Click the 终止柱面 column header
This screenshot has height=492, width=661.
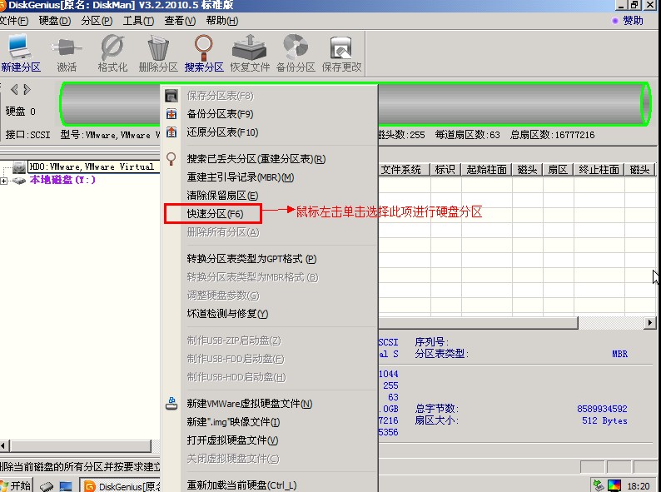[x=599, y=170]
